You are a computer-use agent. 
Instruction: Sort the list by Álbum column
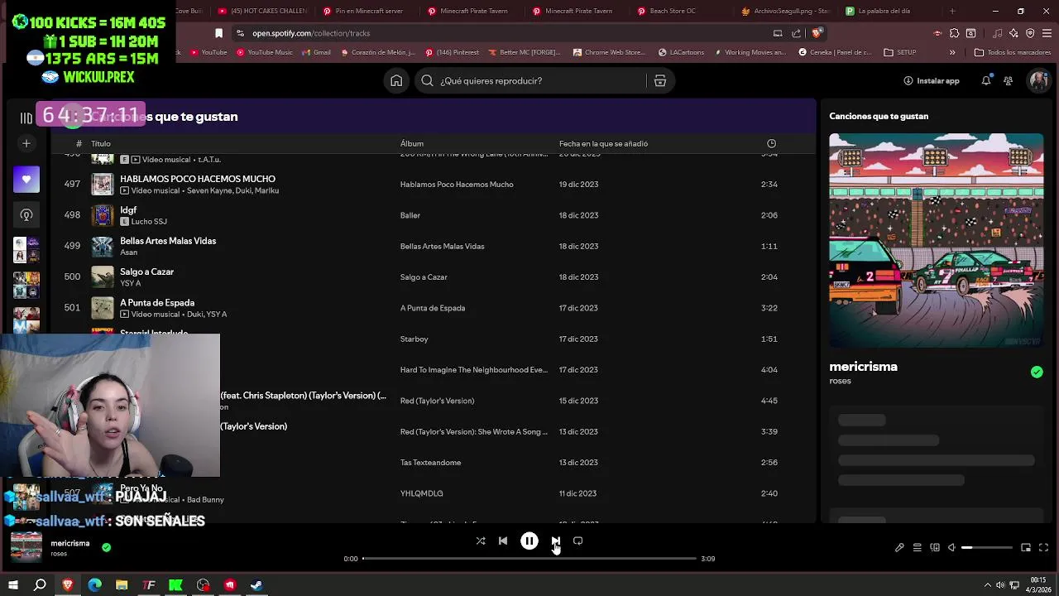click(x=412, y=143)
